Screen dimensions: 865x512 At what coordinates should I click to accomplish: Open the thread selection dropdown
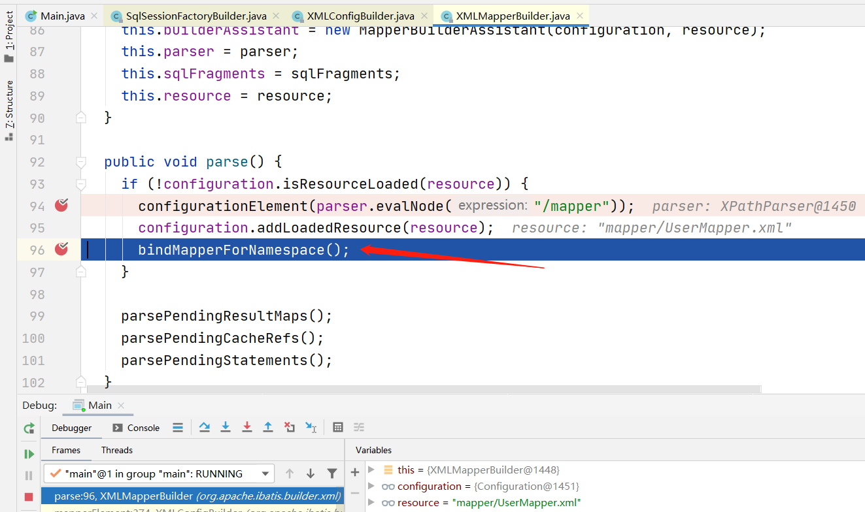159,473
